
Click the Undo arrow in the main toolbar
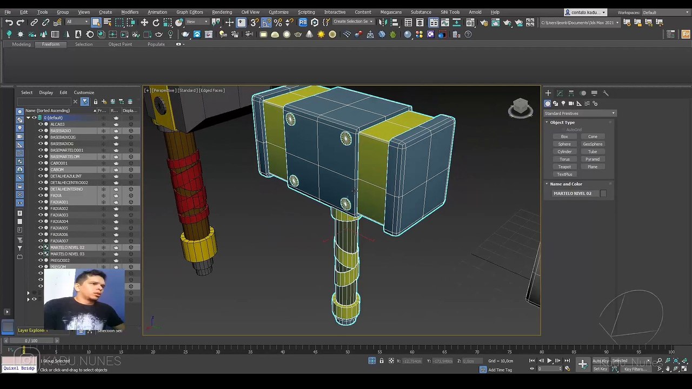[9, 22]
